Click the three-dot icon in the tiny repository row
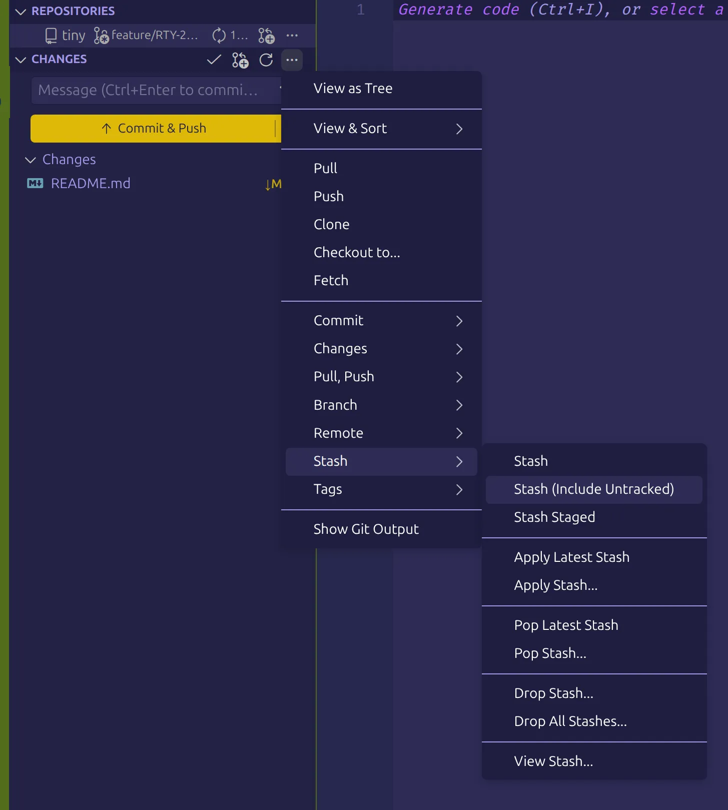The height and width of the screenshot is (810, 728). pyautogui.click(x=292, y=36)
